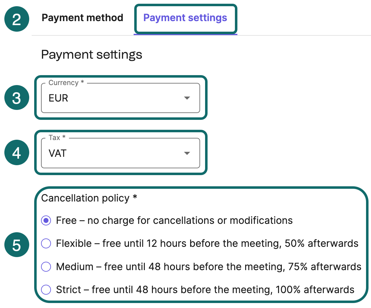Enable the Strict cancellation policy
The height and width of the screenshot is (308, 371).
point(46,290)
